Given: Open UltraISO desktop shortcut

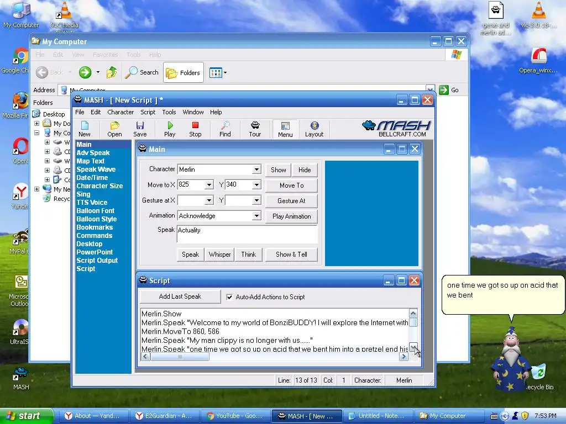Looking at the screenshot, I should click(19, 332).
